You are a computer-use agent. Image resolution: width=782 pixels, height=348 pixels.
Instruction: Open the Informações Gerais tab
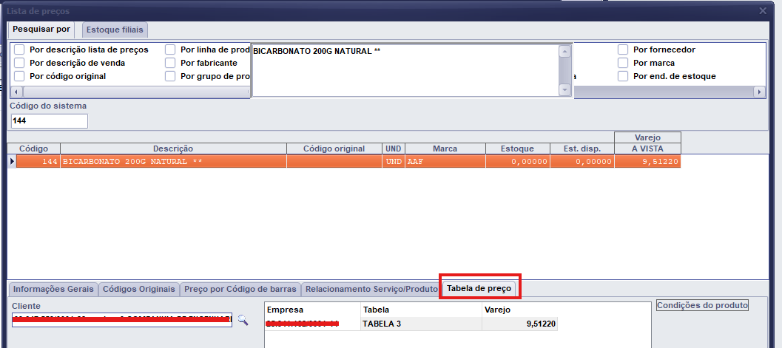coord(53,289)
